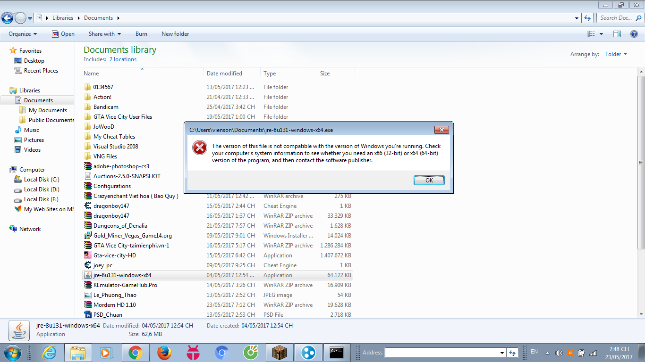
Task: Open EN language bar indicator
Action: click(534, 352)
